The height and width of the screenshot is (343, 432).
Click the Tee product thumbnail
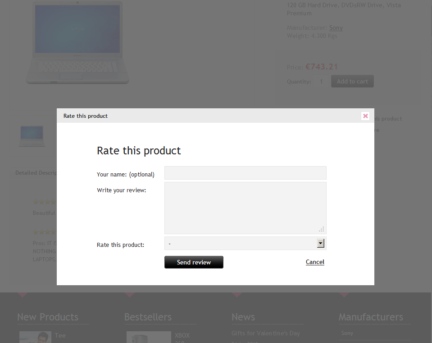(x=35, y=337)
